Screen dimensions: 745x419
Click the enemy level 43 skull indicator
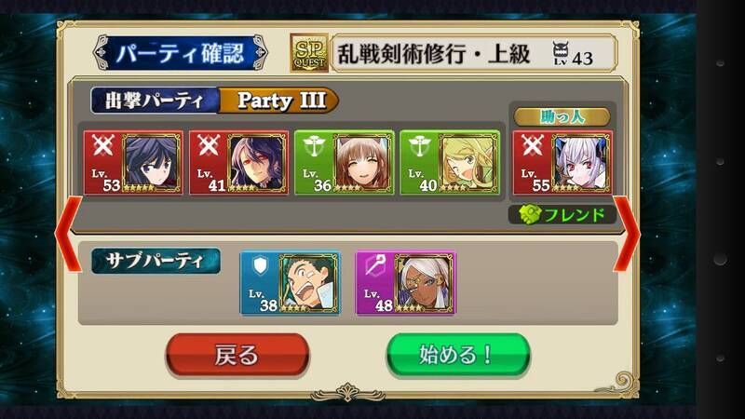[x=573, y=54]
